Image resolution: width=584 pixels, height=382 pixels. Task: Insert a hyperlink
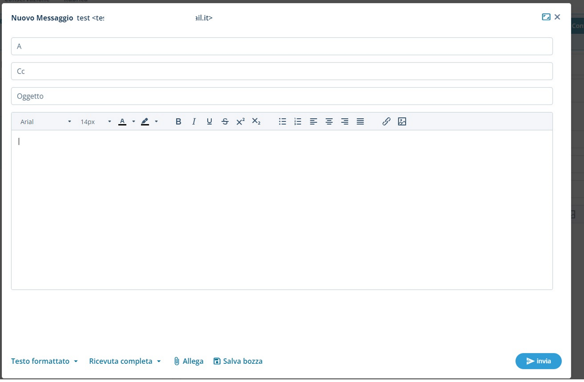[x=386, y=121]
